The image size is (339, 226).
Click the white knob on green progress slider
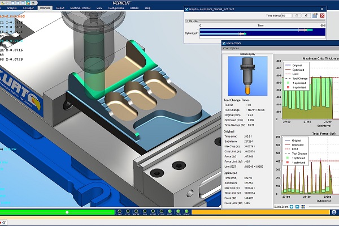pyautogui.click(x=67, y=212)
